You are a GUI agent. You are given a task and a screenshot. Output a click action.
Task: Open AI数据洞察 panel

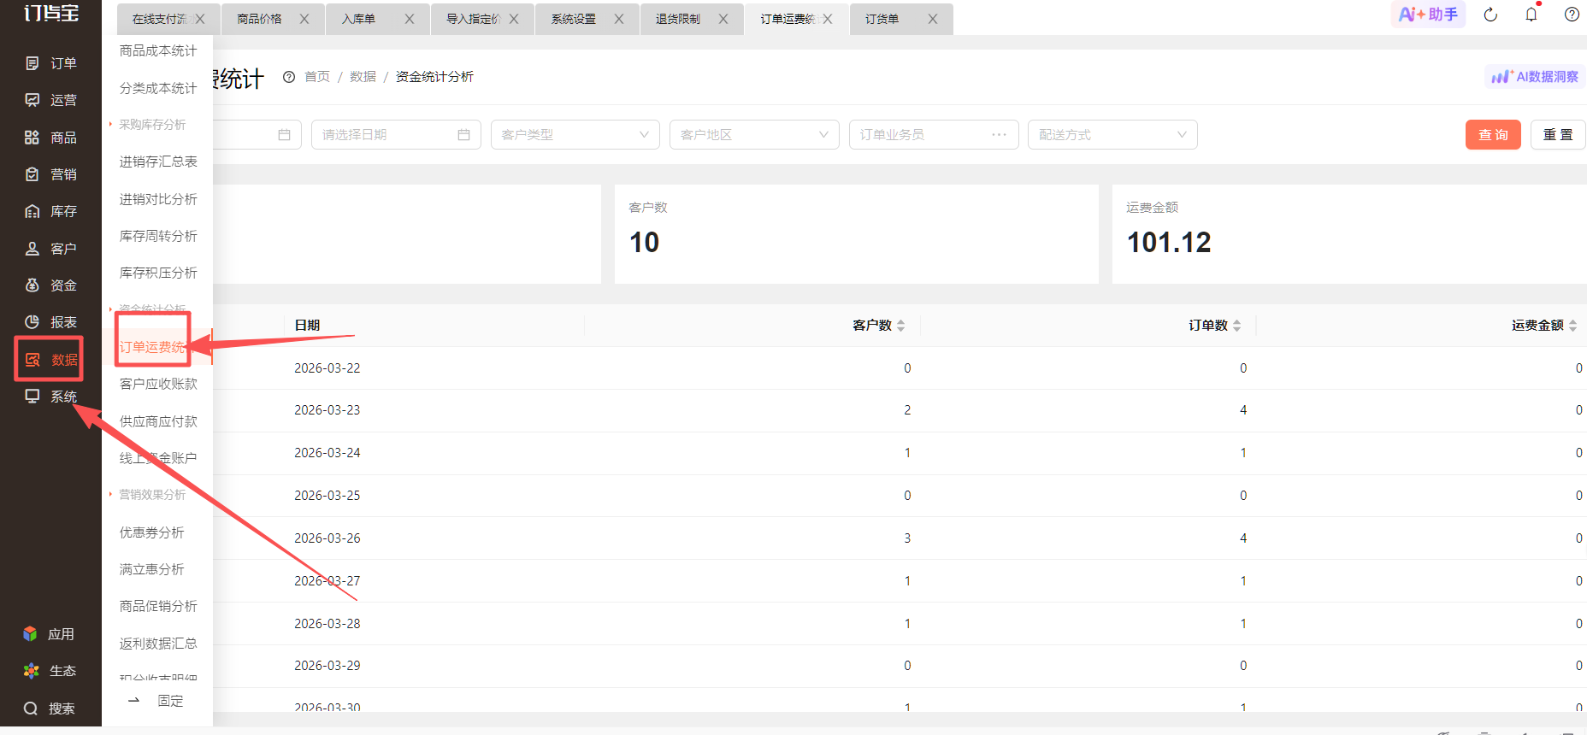coord(1535,77)
